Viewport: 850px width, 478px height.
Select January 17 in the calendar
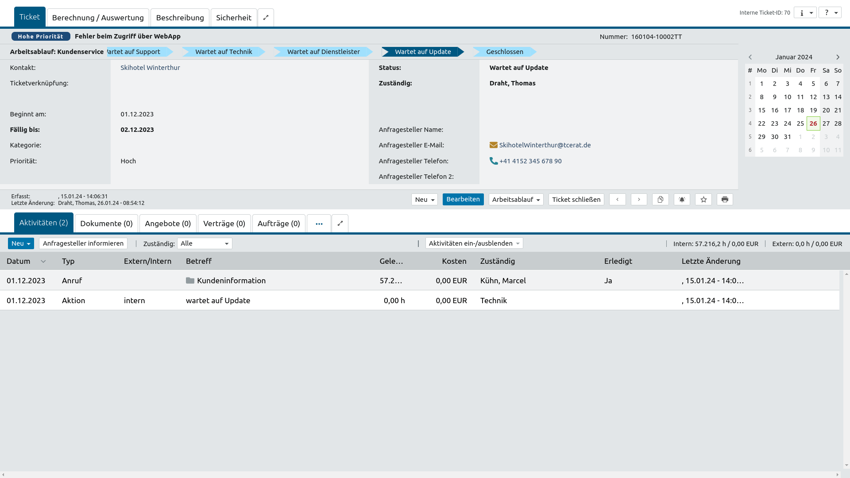[x=787, y=110]
